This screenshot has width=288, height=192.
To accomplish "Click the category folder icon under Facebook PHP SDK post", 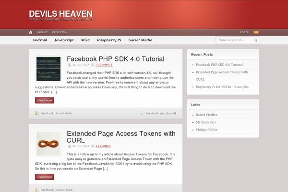I will 37,113.
